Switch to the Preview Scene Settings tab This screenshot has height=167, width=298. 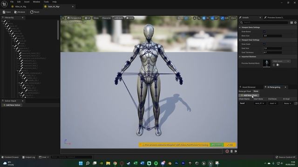point(275,18)
